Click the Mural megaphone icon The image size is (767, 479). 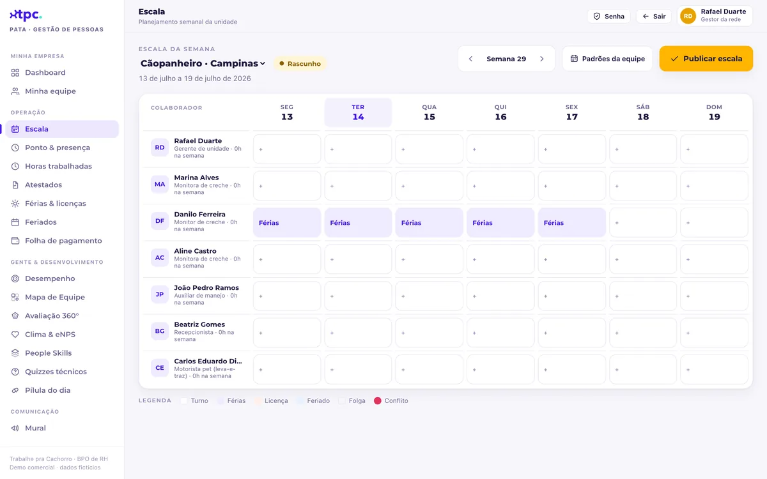[x=15, y=428]
